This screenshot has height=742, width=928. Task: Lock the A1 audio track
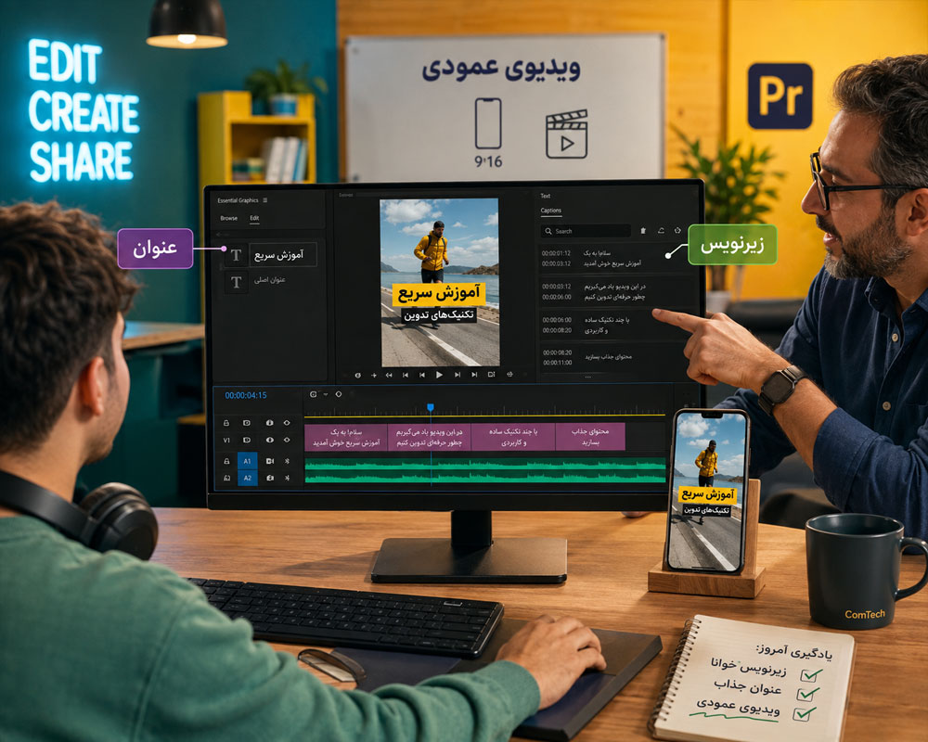click(226, 461)
